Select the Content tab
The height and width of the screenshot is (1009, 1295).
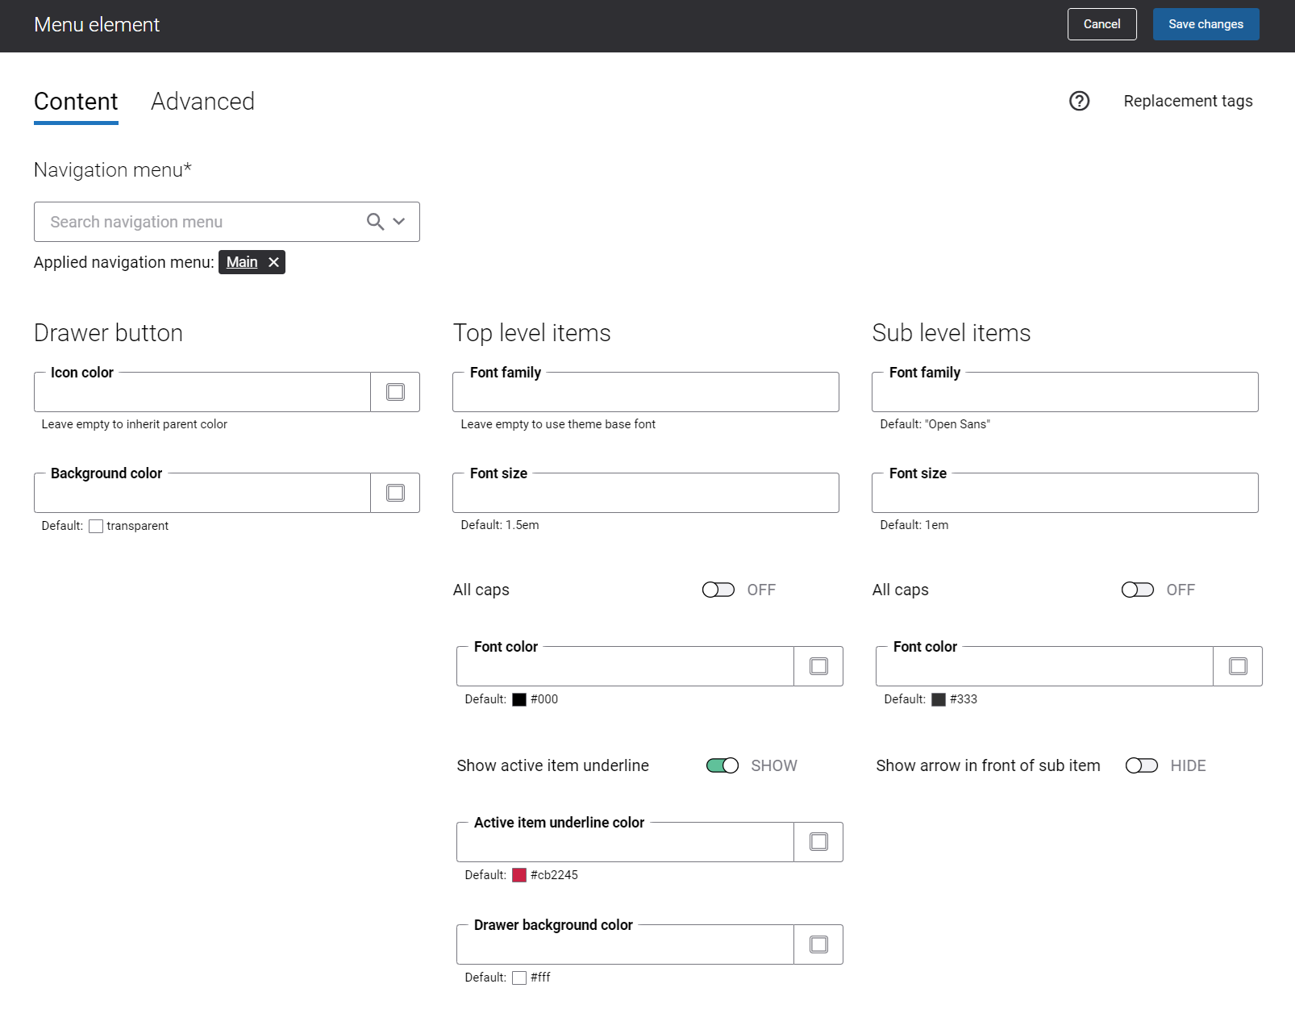[x=76, y=102]
